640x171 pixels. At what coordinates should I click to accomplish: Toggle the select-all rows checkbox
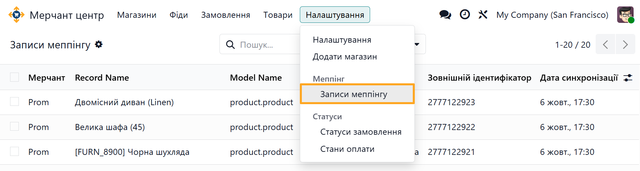tap(14, 77)
